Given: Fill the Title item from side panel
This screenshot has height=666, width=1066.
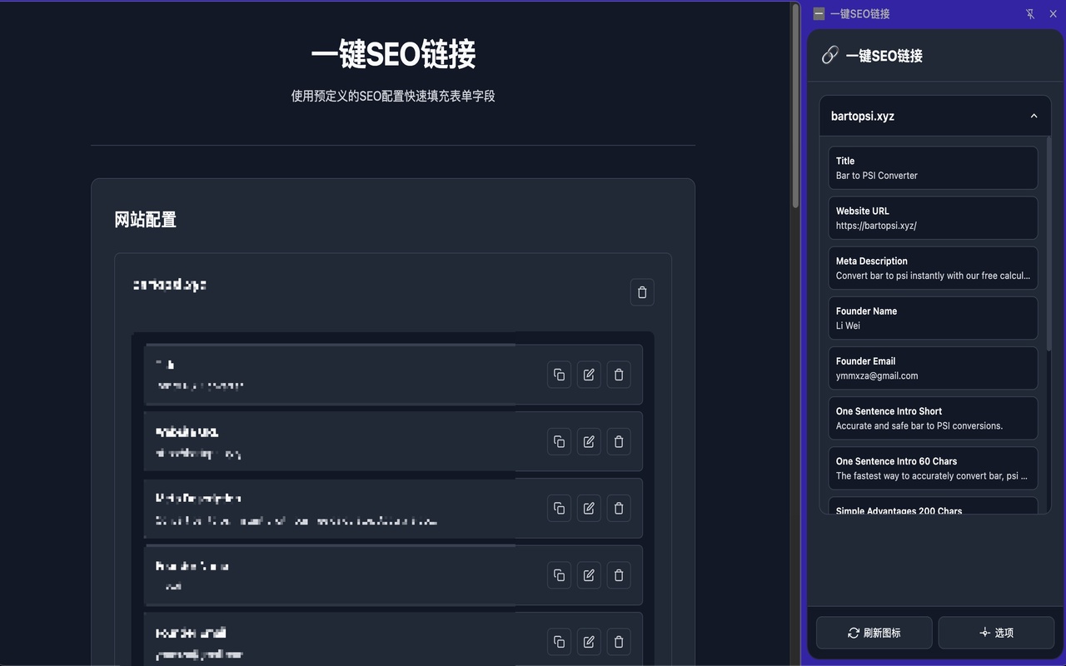Looking at the screenshot, I should (x=933, y=168).
